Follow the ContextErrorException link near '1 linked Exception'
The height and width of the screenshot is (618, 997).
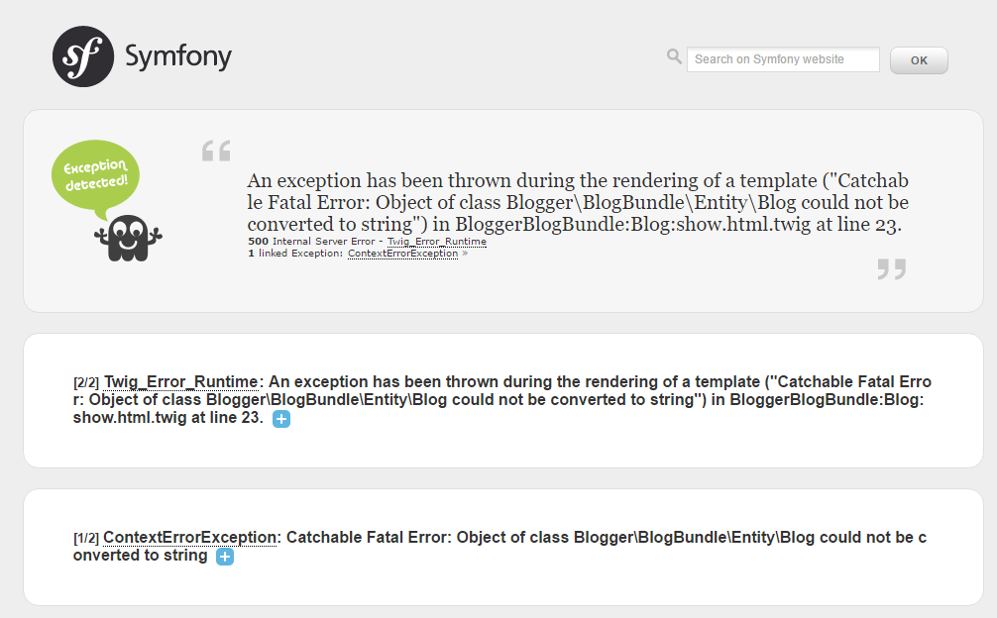click(402, 253)
